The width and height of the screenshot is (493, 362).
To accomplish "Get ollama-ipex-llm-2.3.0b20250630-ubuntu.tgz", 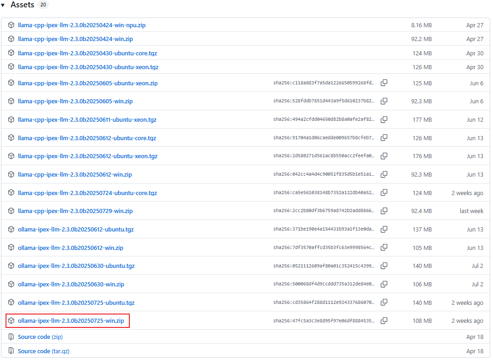I will (x=76, y=266).
